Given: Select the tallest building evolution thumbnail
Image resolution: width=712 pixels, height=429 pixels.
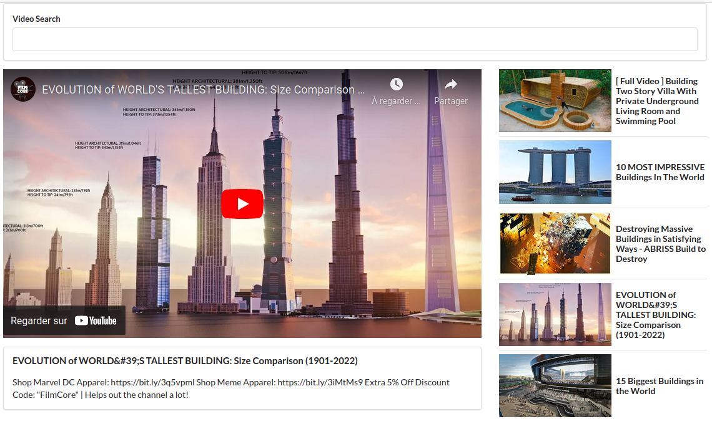Looking at the screenshot, I should coord(555,314).
